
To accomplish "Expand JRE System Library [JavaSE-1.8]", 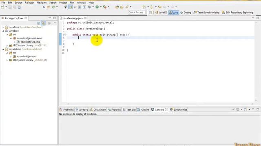I will point(7,45).
